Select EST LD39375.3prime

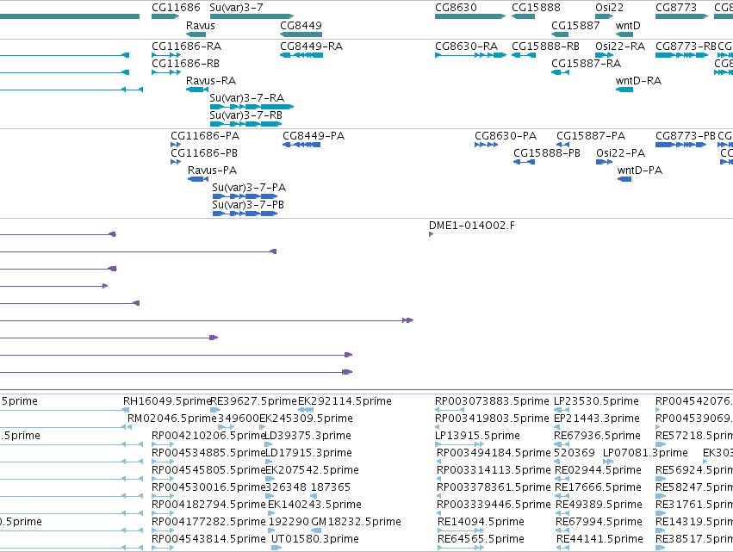coord(308,436)
